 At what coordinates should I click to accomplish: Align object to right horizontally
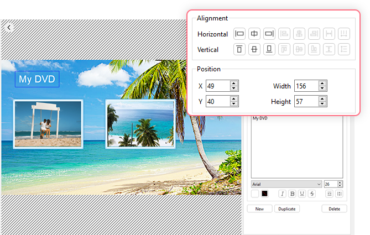[x=269, y=34]
